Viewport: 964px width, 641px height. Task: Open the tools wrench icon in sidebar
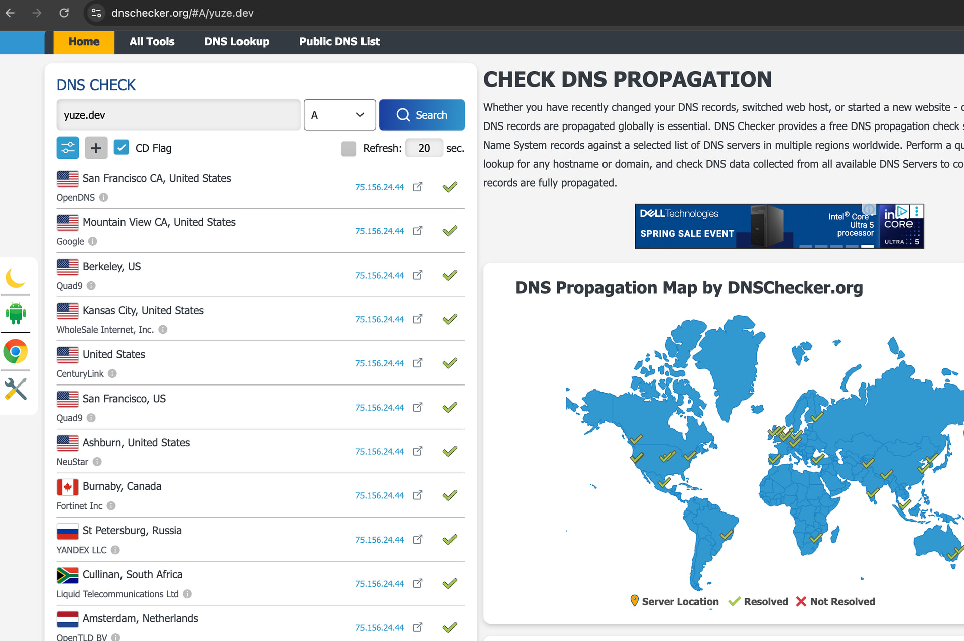coord(16,389)
